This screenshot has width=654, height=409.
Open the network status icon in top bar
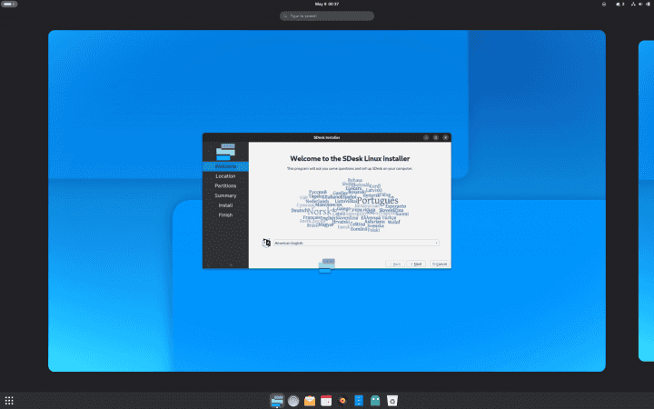click(x=633, y=5)
